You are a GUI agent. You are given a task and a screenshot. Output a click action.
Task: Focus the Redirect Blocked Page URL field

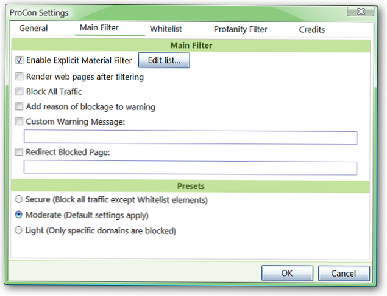190,168
